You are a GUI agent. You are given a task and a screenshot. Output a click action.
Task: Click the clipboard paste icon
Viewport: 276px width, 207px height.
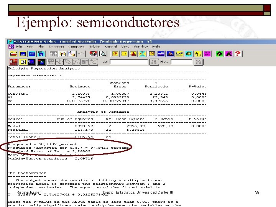click(72, 54)
